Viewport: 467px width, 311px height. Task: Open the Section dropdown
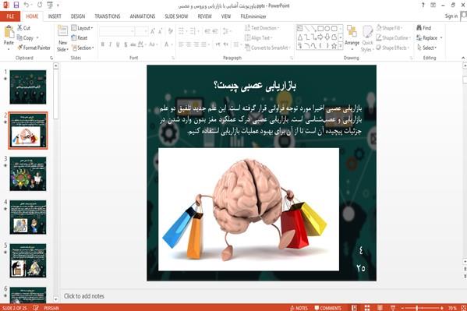(x=83, y=48)
